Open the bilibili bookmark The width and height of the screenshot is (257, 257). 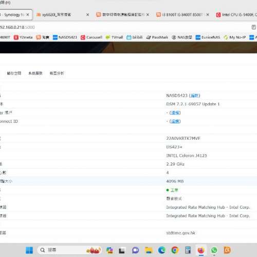click(x=135, y=38)
